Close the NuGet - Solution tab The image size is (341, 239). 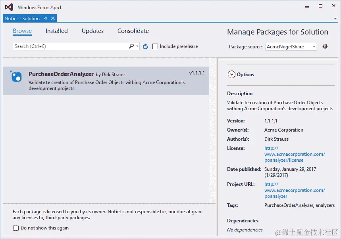pos(53,19)
